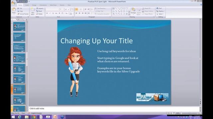Expand the shapes gallery list
Image resolution: width=213 pixels, height=119 pixels.
129,14
